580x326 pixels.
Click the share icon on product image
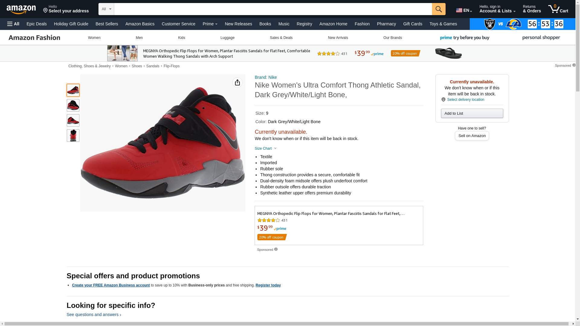click(x=237, y=82)
